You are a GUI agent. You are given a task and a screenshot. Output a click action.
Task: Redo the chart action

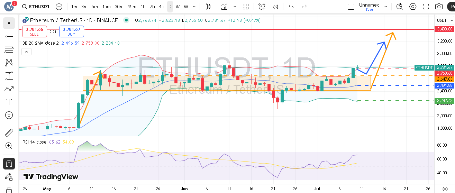pyautogui.click(x=304, y=7)
